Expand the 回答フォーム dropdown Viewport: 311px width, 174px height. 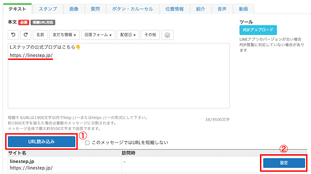click(98, 35)
